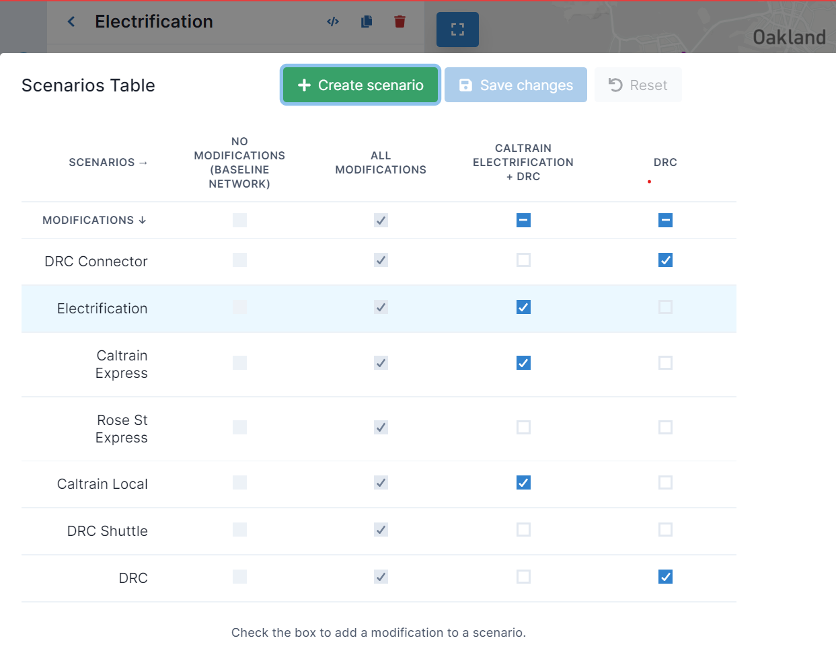The image size is (836, 661).
Task: Expand the map with the blue fullscreen icon
Action: tap(457, 29)
